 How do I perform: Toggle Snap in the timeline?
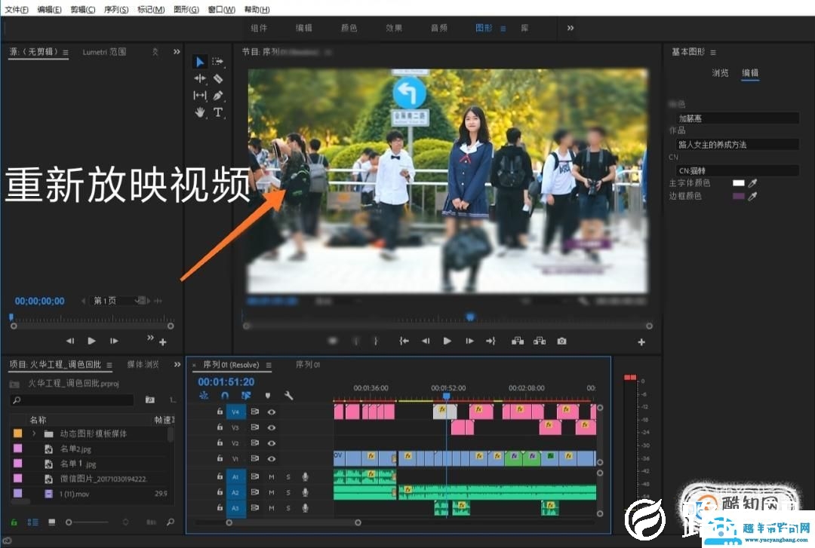pos(224,396)
